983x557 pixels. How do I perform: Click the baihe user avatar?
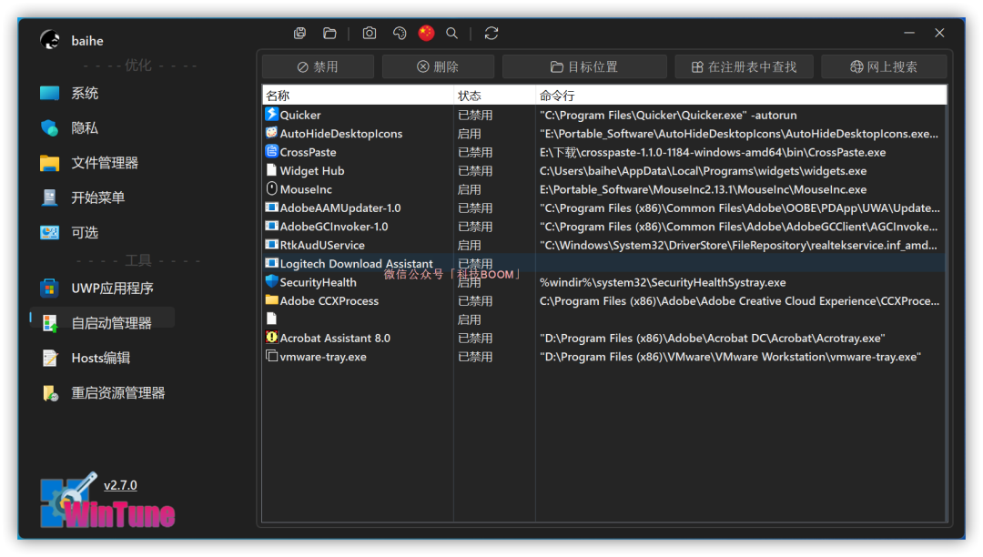pyautogui.click(x=50, y=40)
